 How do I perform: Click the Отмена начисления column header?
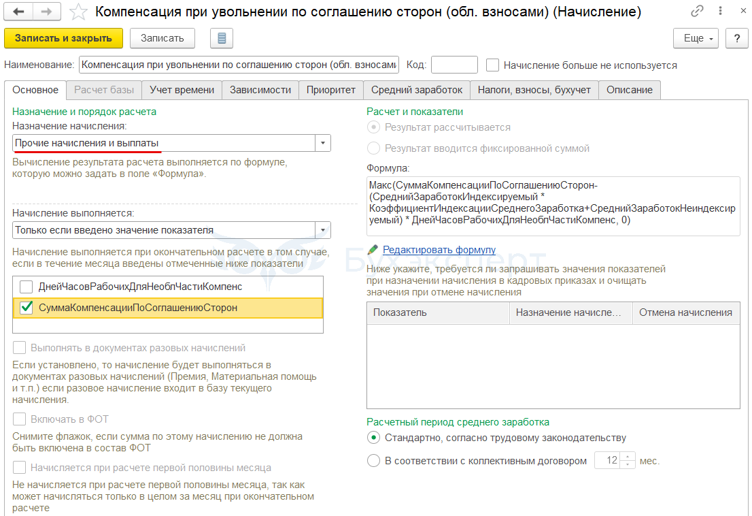(686, 312)
